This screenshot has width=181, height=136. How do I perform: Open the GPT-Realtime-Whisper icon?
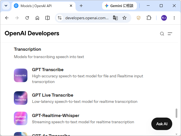click(21, 118)
